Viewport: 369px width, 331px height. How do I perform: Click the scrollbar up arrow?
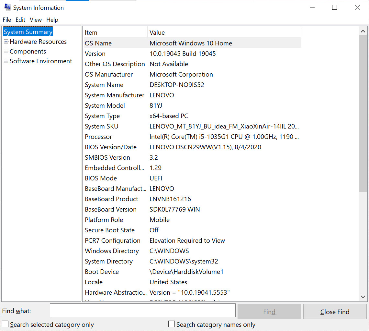tap(363, 31)
